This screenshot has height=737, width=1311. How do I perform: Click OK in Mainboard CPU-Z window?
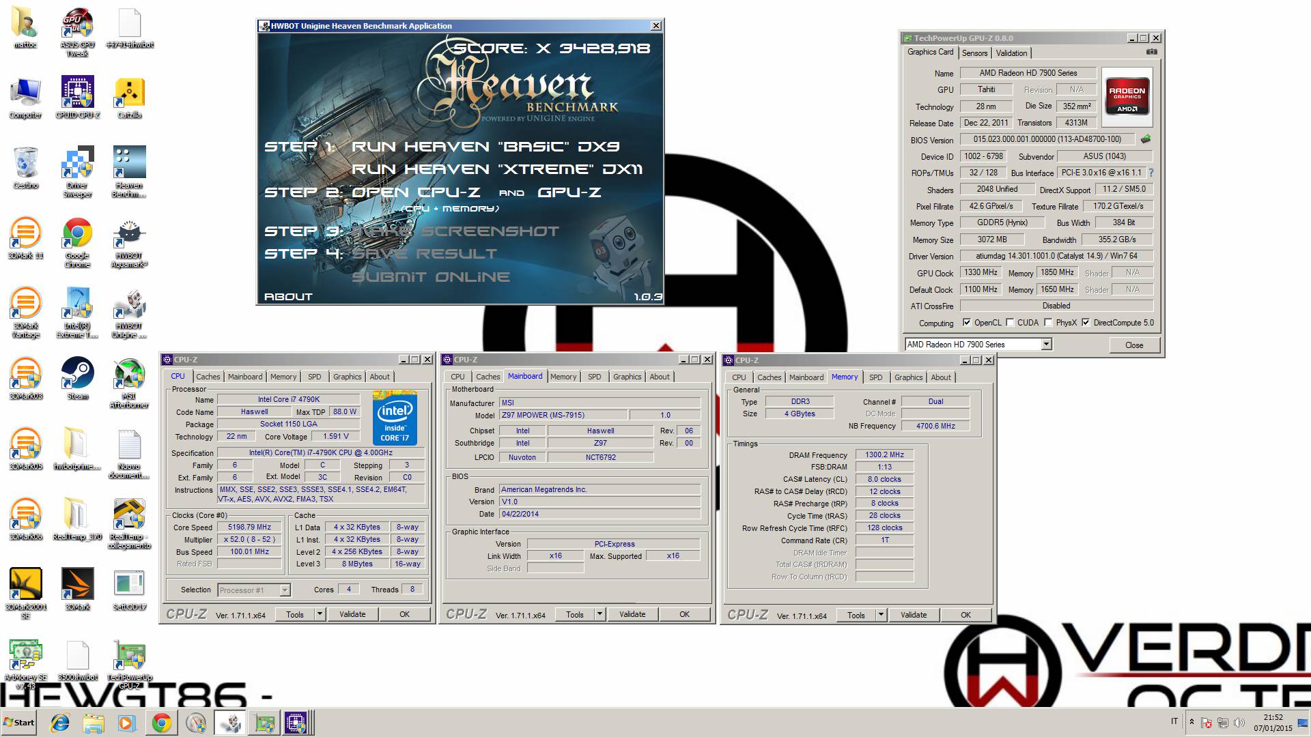(684, 614)
